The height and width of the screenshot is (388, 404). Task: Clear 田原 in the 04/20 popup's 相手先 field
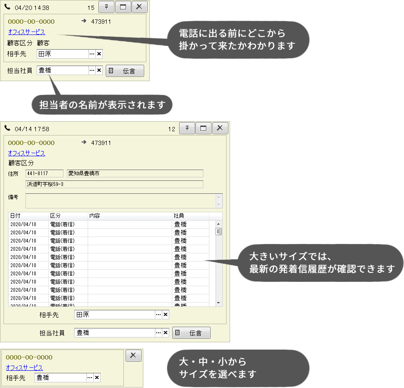pyautogui.click(x=99, y=54)
